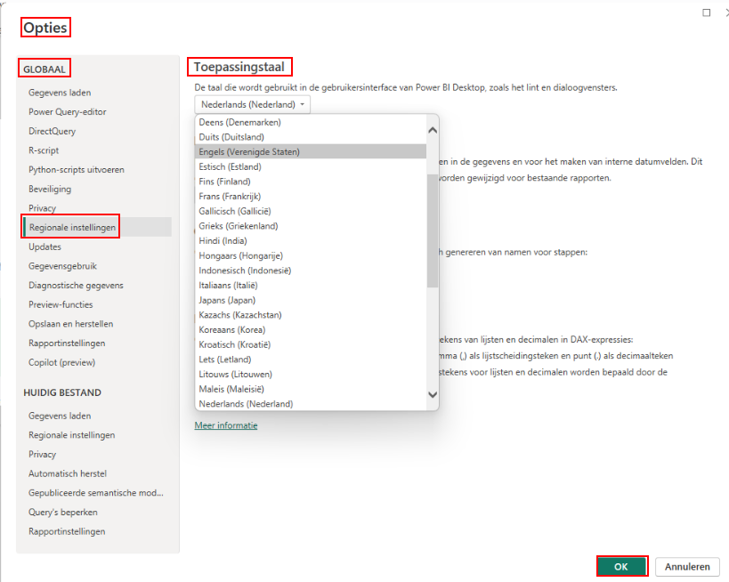The image size is (729, 582).
Task: Click the language list scroll-up arrow
Action: tap(433, 130)
